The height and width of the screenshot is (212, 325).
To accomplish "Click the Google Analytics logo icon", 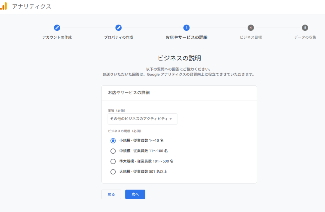I will click(3, 6).
